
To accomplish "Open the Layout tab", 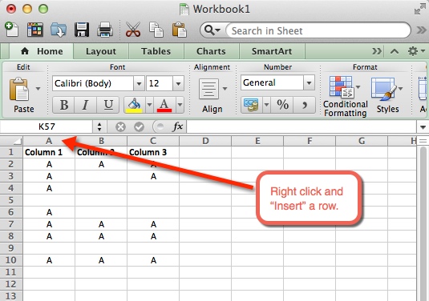I will tap(101, 51).
